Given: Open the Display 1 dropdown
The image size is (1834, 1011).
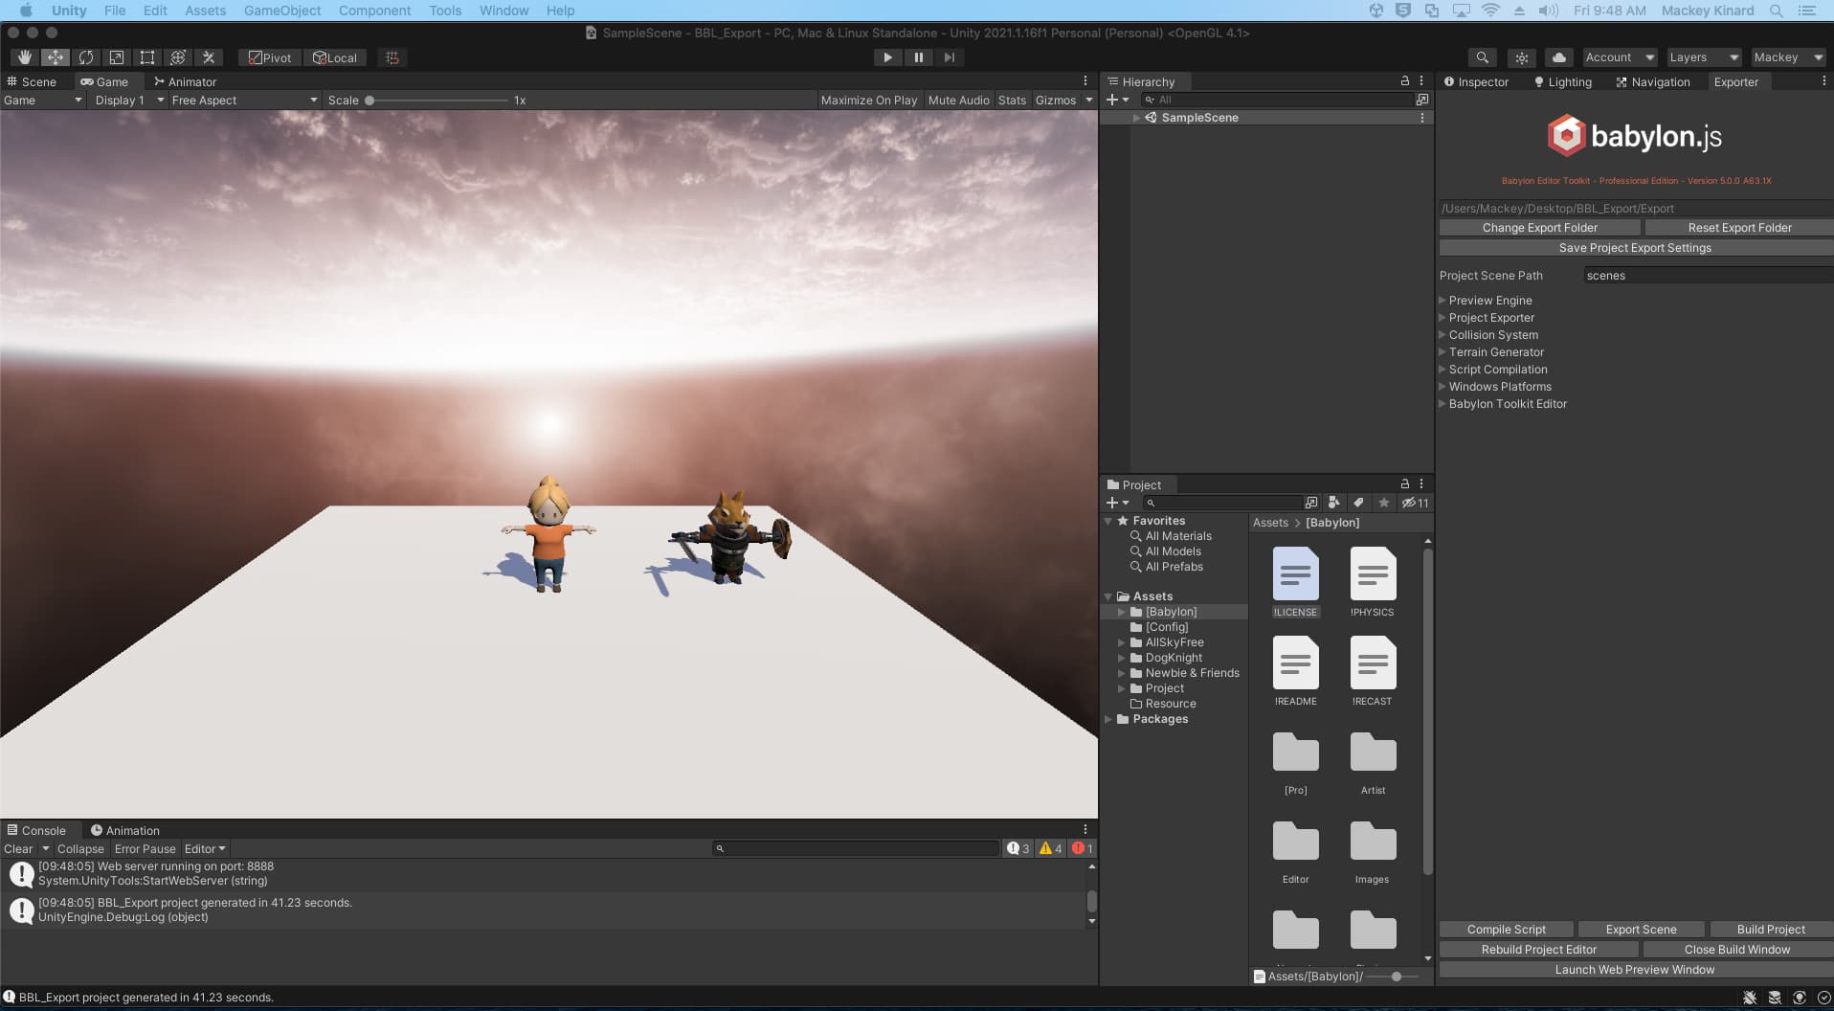Looking at the screenshot, I should (129, 100).
